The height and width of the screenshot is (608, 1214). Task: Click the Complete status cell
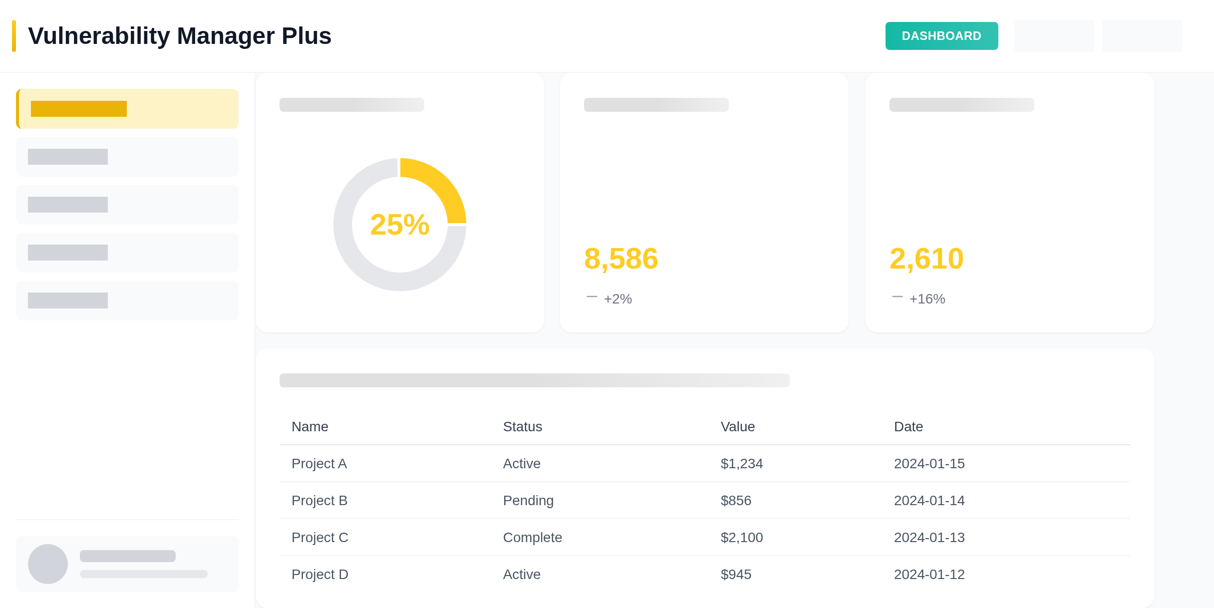point(532,538)
